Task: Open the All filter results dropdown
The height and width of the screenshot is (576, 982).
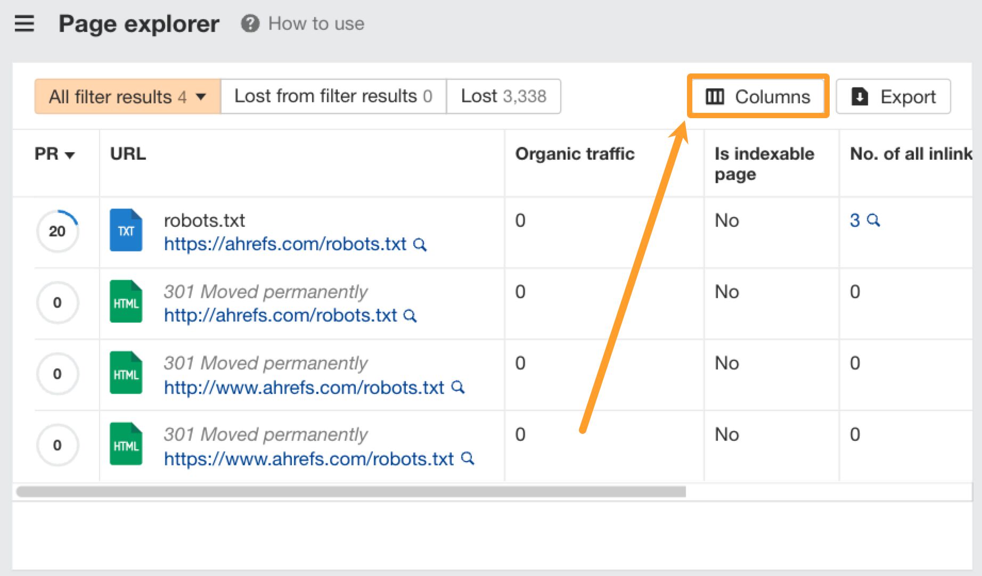Action: (126, 96)
